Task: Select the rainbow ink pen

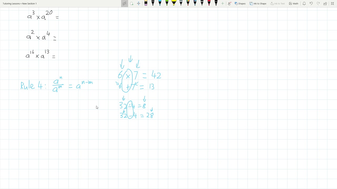Action: tap(188, 3)
